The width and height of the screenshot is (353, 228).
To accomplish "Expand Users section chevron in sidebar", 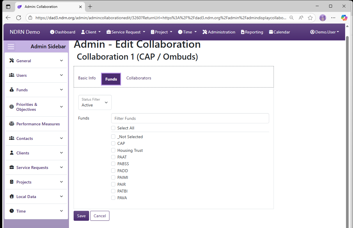I will 61,75.
